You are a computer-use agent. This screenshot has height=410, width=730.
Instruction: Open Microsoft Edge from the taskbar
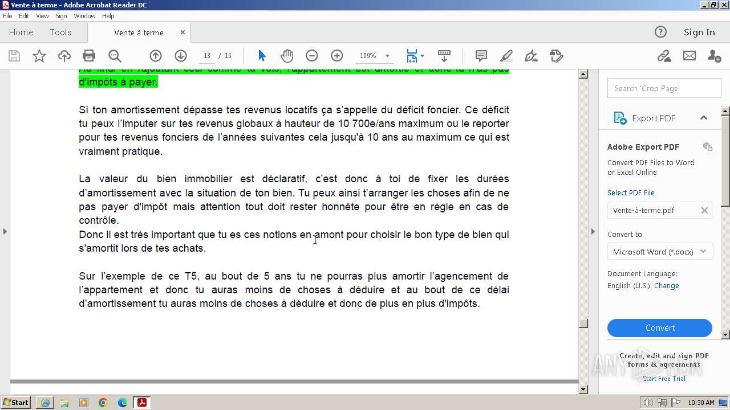[x=123, y=403]
